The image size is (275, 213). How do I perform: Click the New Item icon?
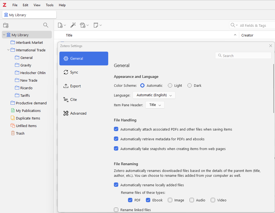click(x=60, y=25)
